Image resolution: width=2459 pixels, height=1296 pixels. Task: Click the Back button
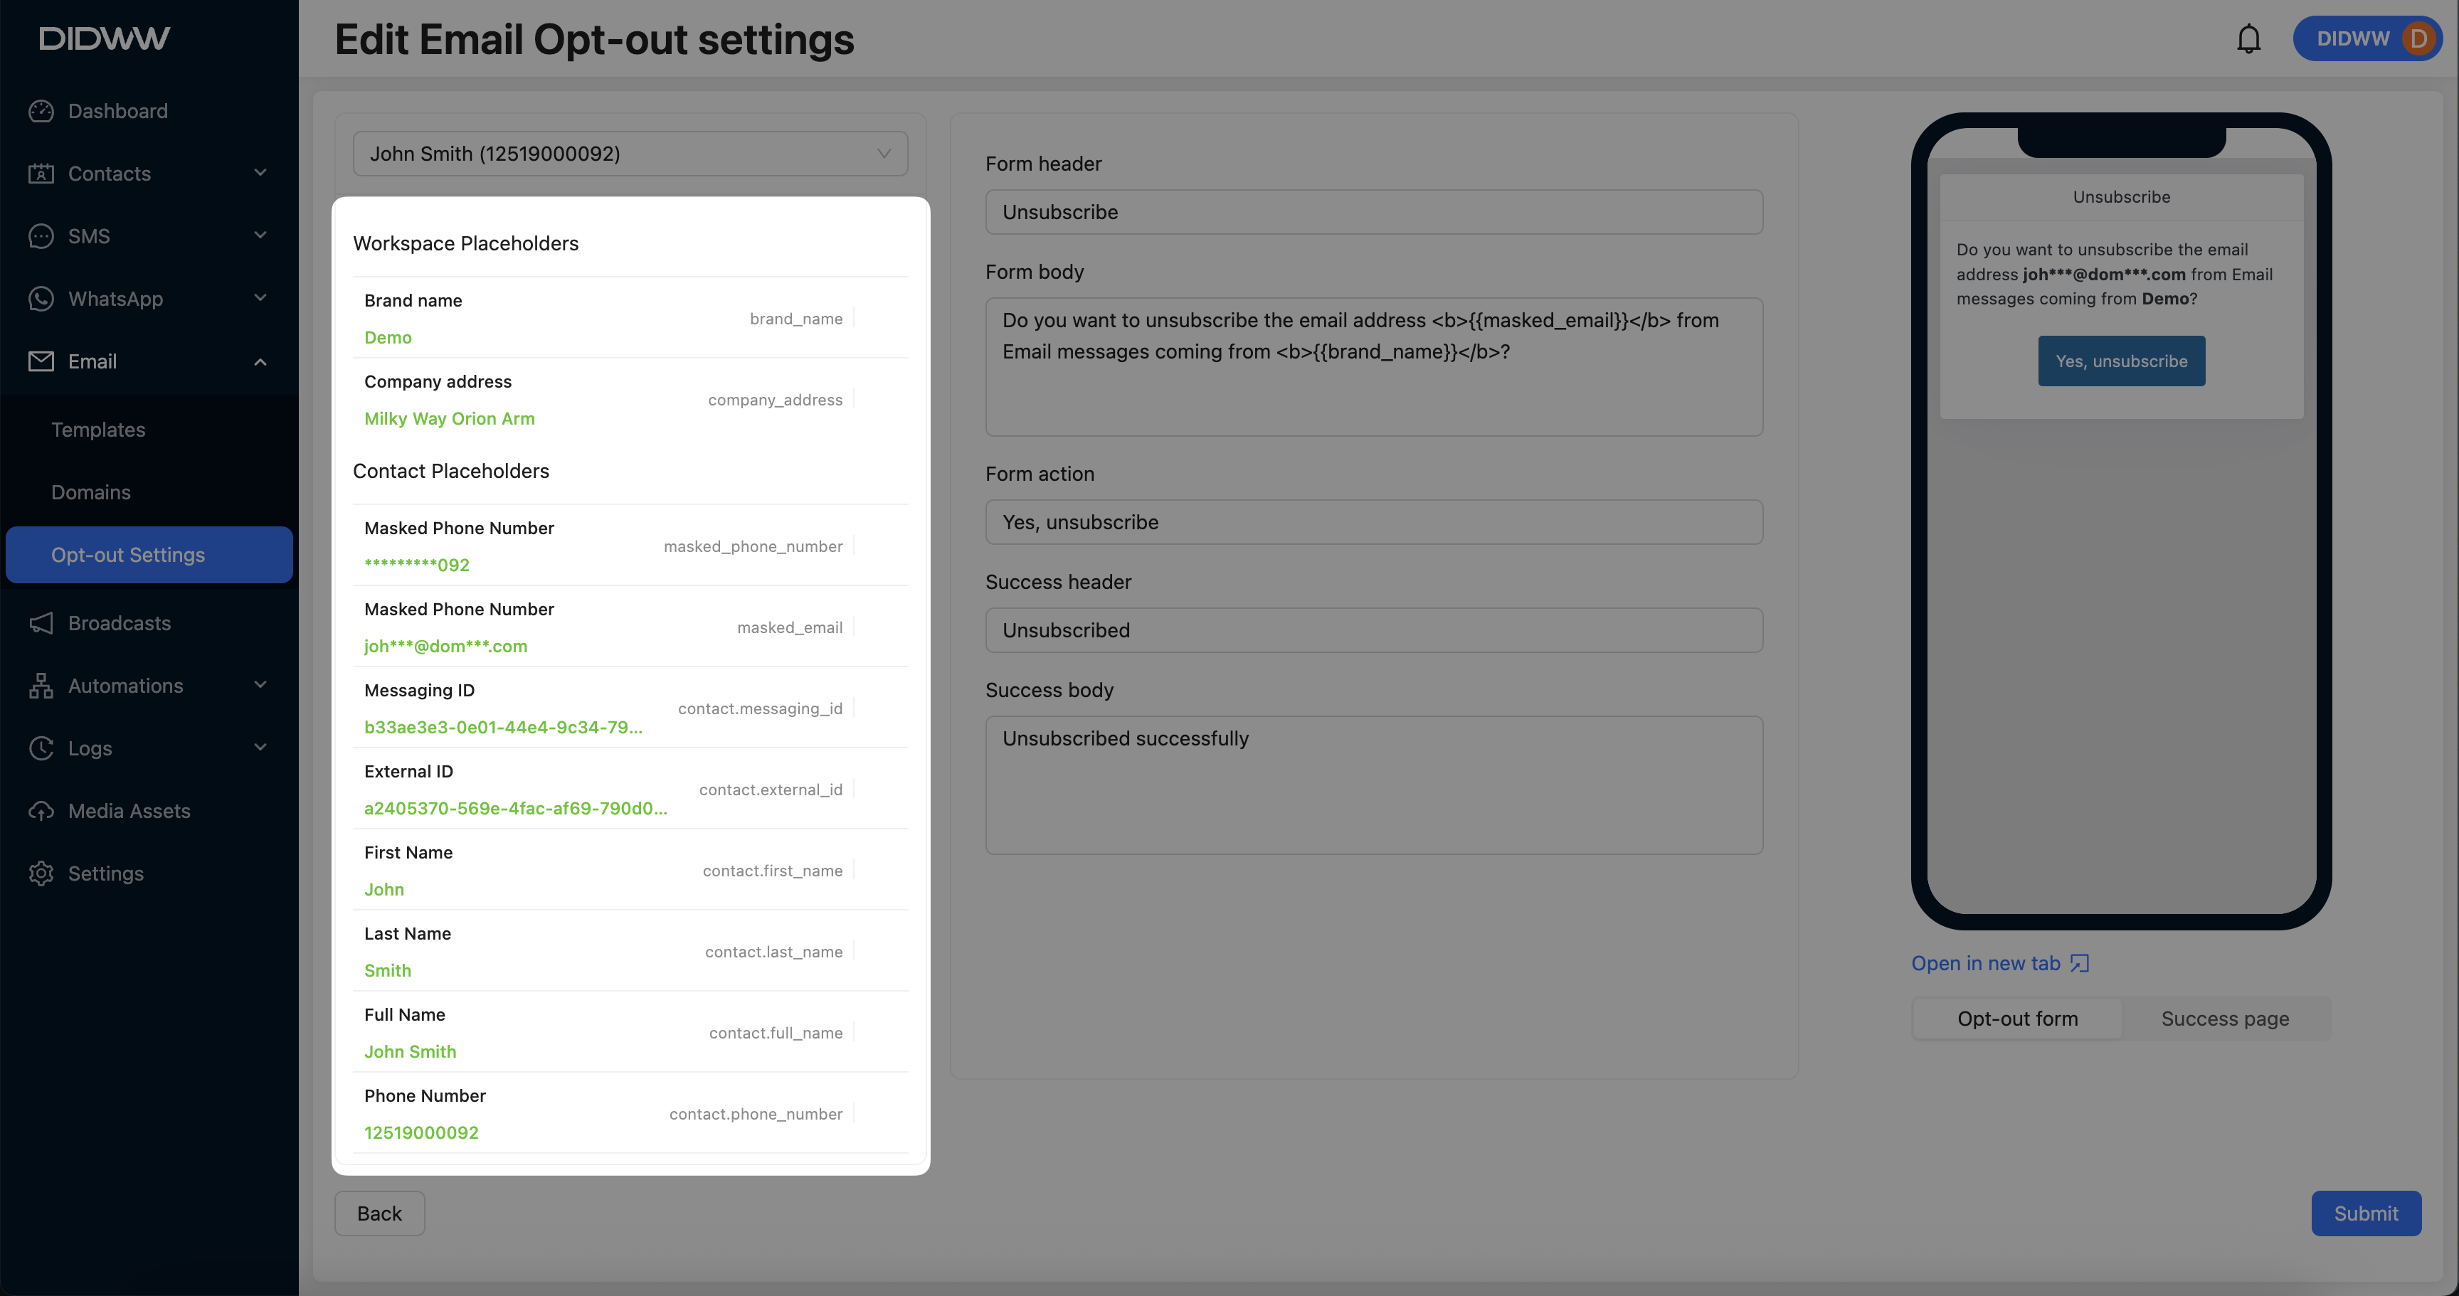(379, 1213)
